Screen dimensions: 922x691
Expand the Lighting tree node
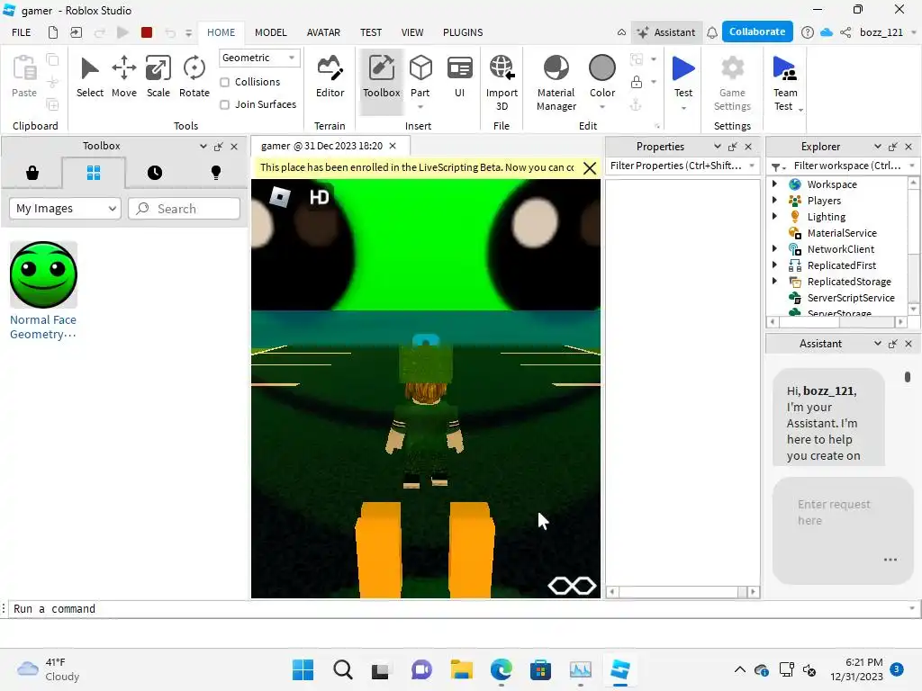(775, 216)
